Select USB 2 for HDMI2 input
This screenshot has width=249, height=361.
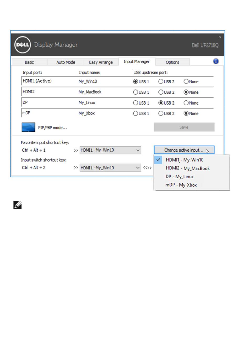pos(161,92)
